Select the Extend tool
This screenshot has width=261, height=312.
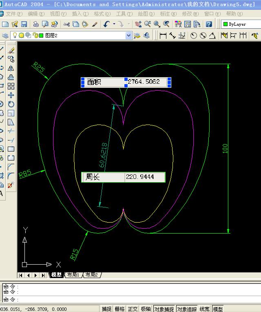tap(11, 140)
